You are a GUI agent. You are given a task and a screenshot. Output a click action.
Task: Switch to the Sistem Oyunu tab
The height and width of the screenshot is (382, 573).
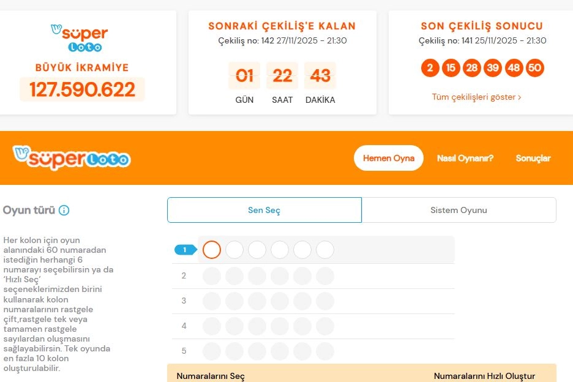[x=459, y=210]
